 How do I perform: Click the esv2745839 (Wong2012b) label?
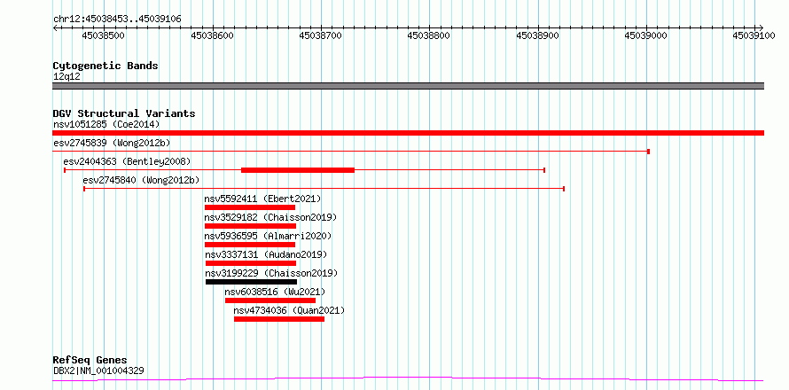[112, 143]
